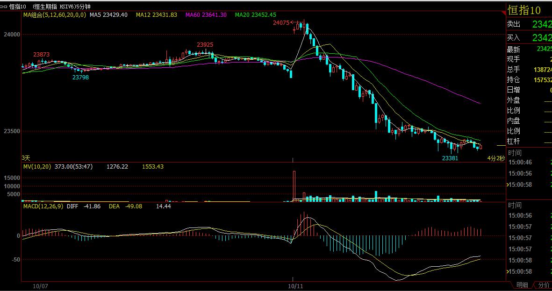
Task: Switch to the 明细 tab
Action: pos(522,284)
